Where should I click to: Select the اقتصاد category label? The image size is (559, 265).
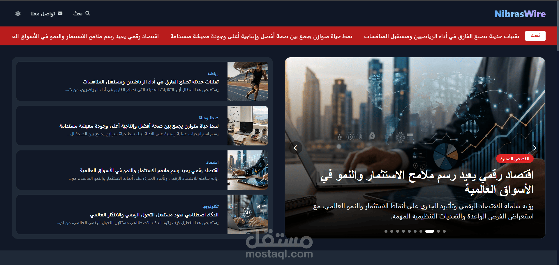tap(212, 162)
